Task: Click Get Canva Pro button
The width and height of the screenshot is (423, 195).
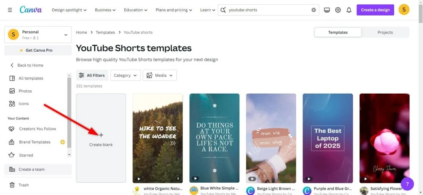Action: (x=38, y=50)
